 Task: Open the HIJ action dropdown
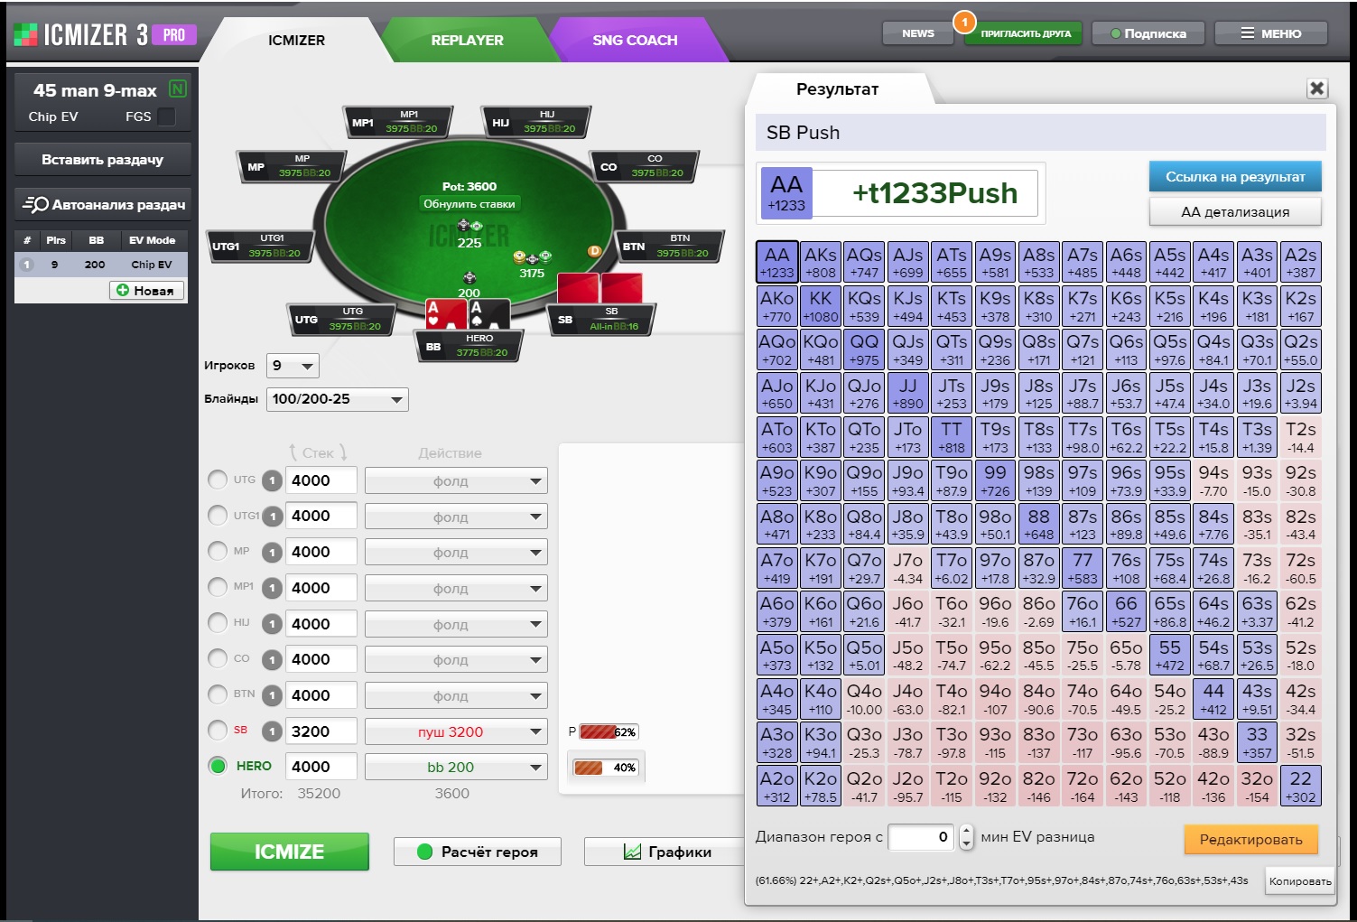[x=456, y=624]
